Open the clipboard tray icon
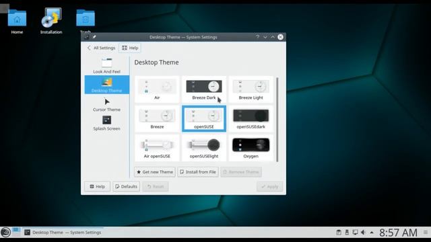 [x=339, y=233]
